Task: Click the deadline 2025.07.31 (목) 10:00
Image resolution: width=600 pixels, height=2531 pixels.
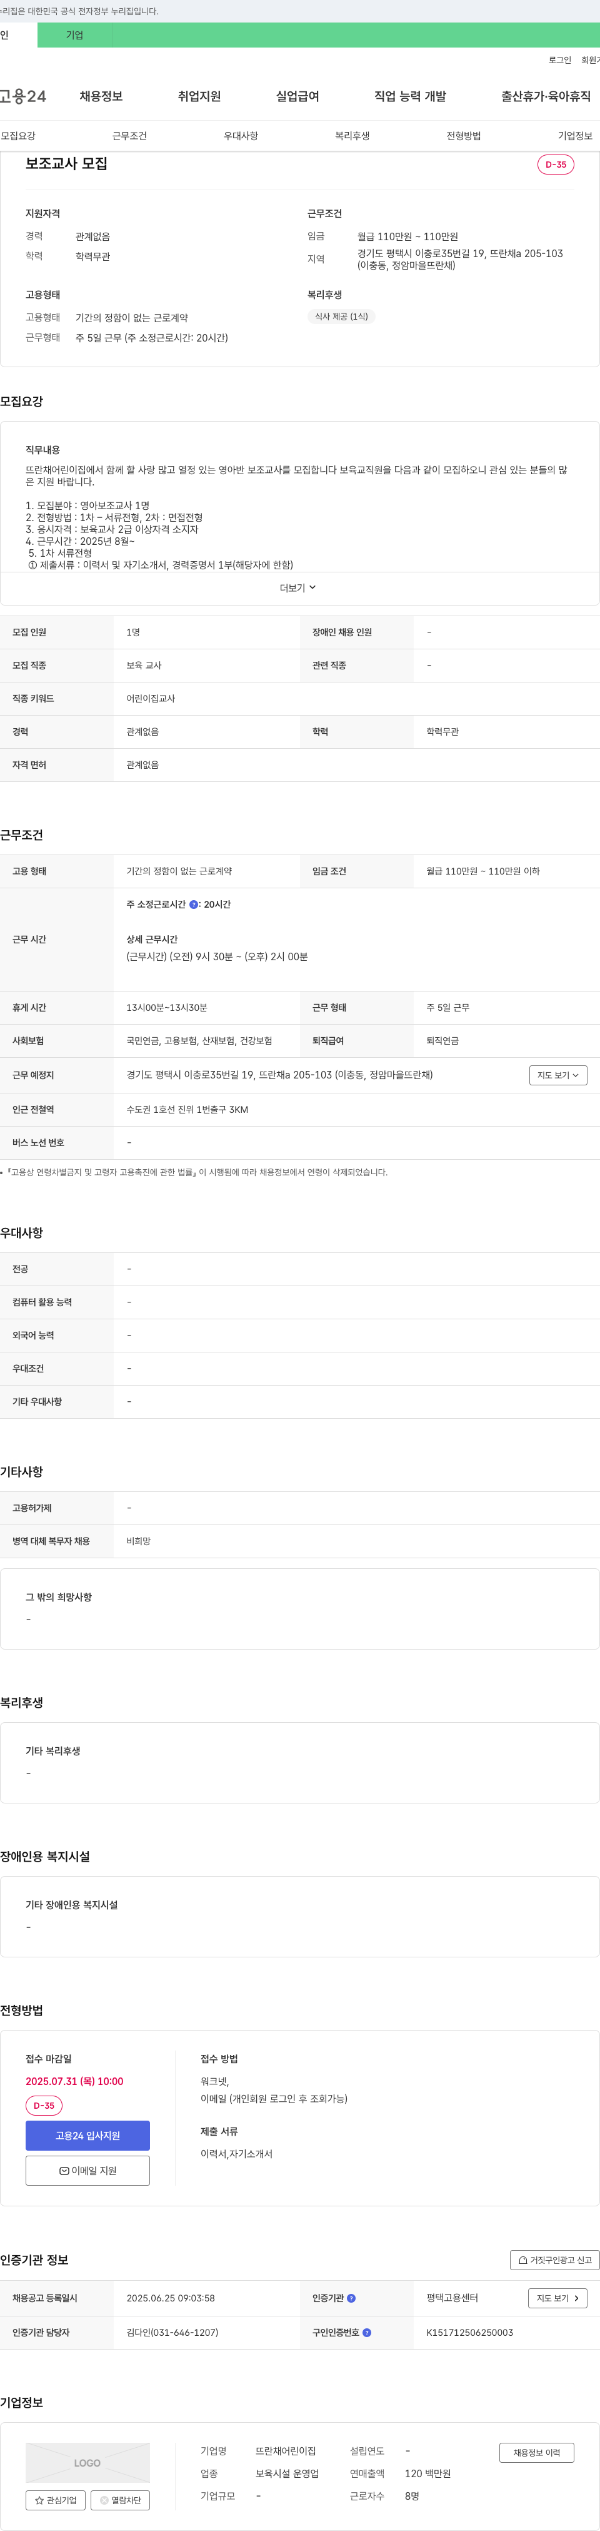Action: 74,2081
